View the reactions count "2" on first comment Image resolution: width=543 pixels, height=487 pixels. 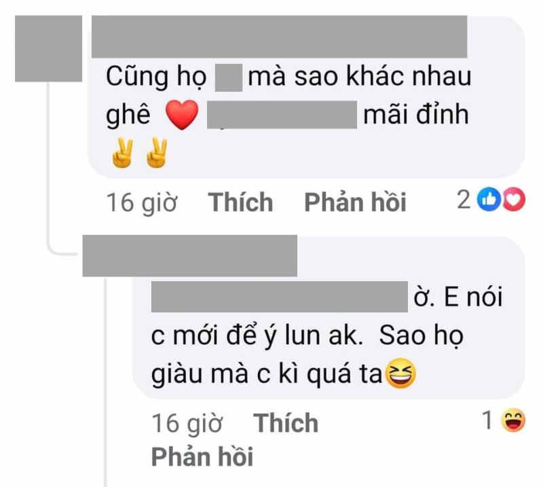point(464,199)
